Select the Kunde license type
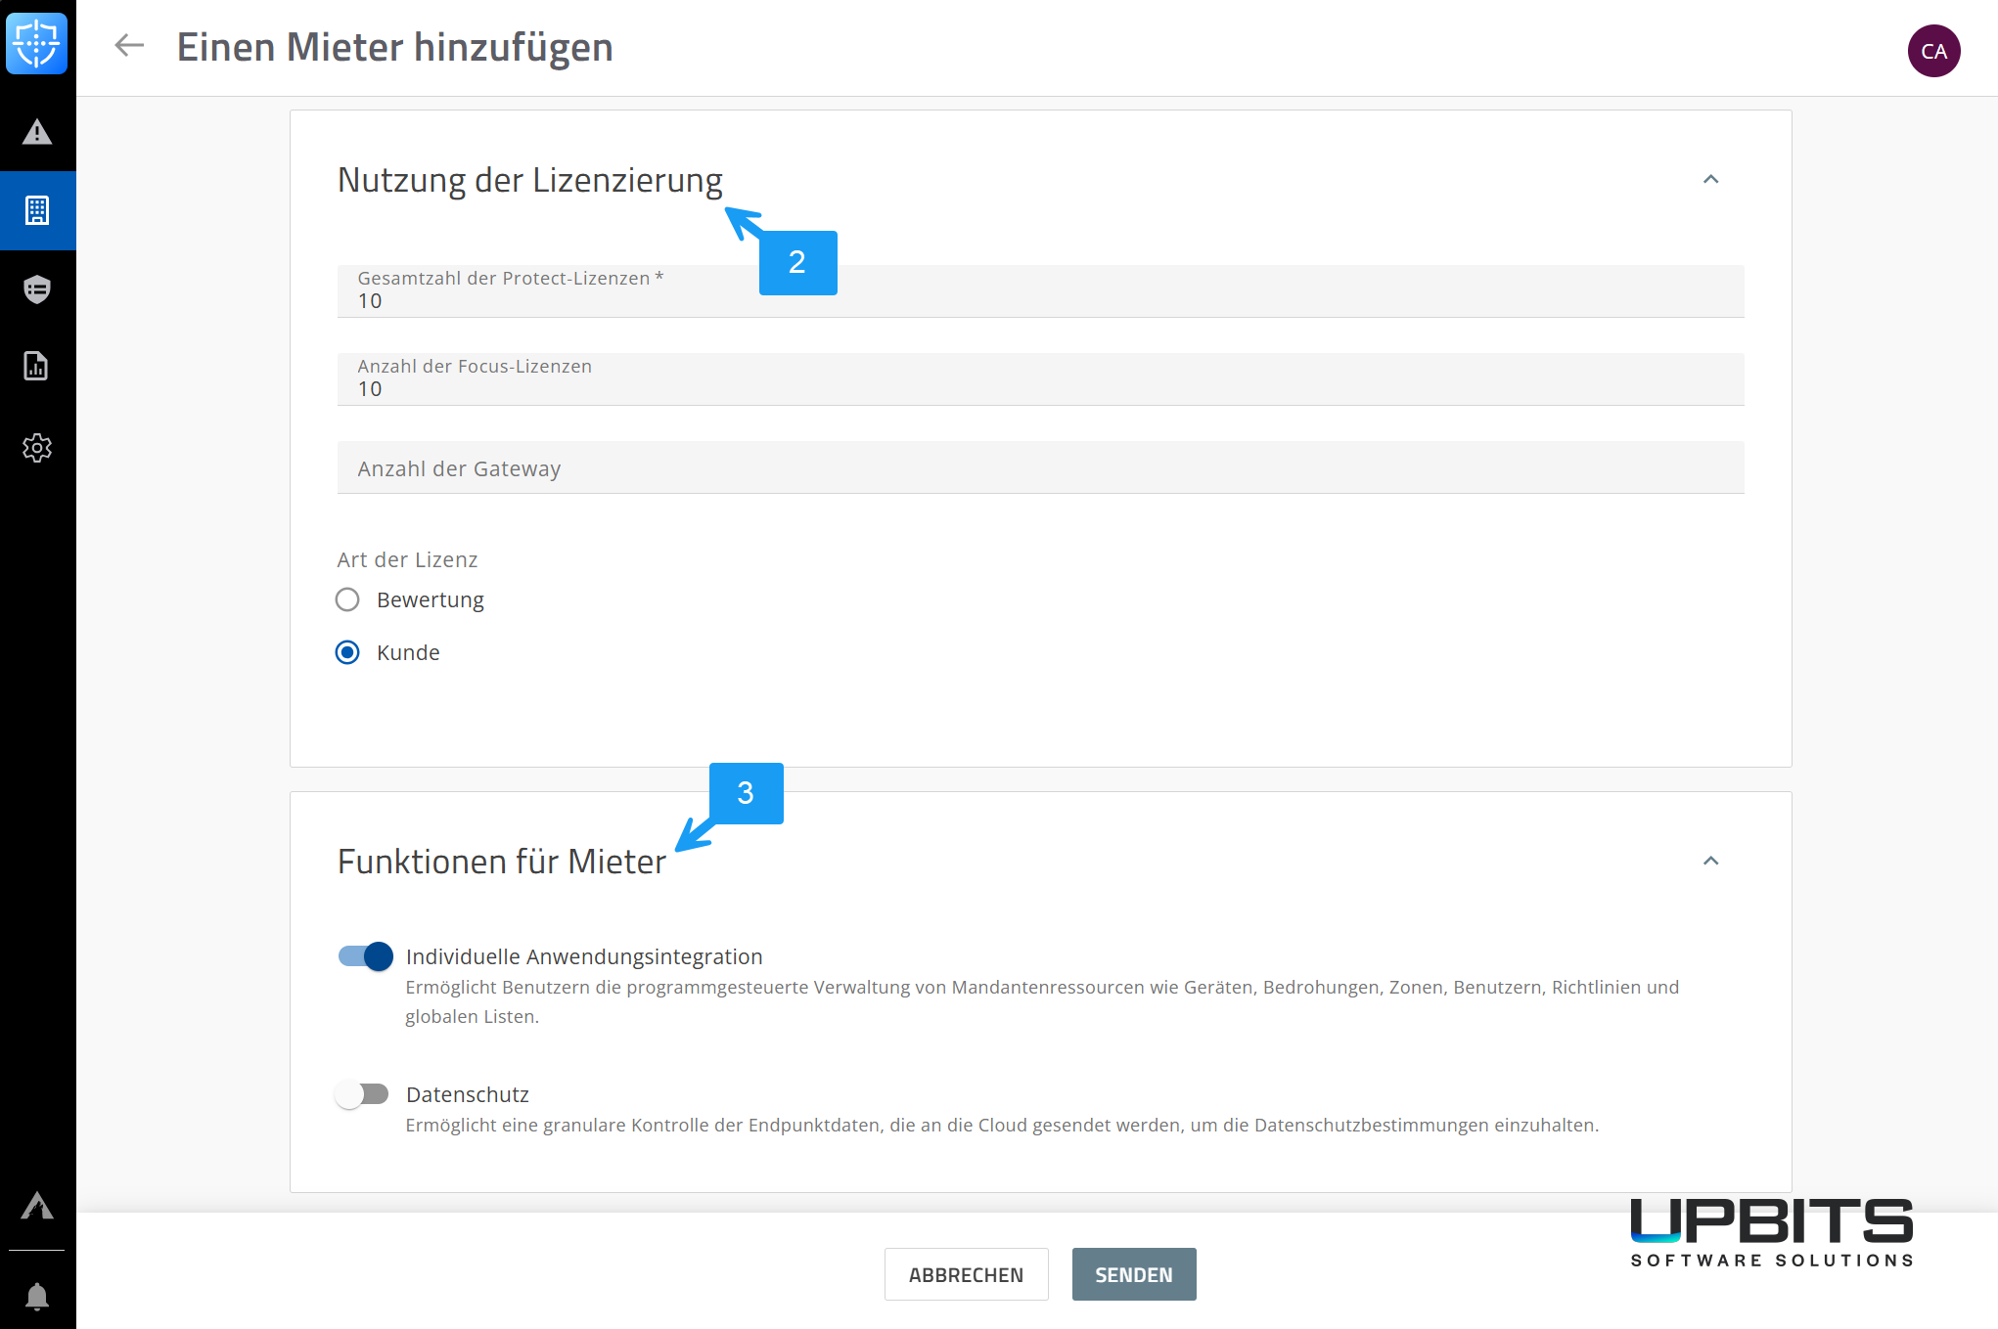The image size is (1998, 1329). (347, 652)
